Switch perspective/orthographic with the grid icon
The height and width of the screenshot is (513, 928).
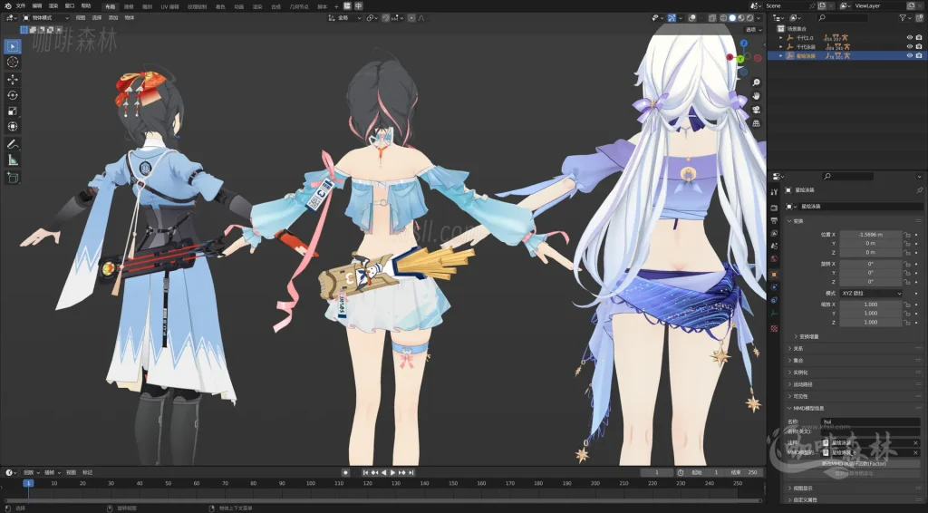pos(756,123)
